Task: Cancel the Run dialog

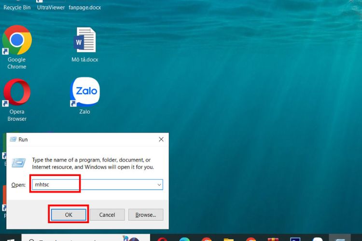Action: point(107,214)
